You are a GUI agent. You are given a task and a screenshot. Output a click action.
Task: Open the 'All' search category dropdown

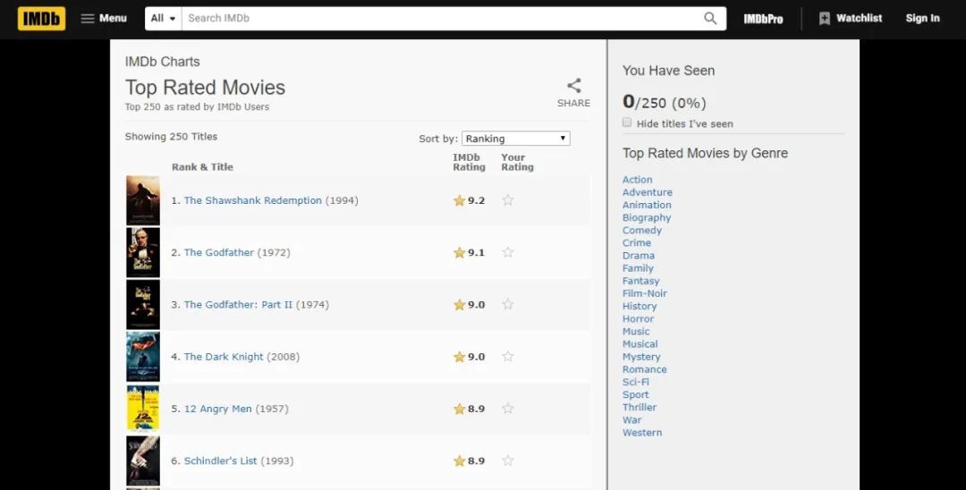pyautogui.click(x=163, y=18)
